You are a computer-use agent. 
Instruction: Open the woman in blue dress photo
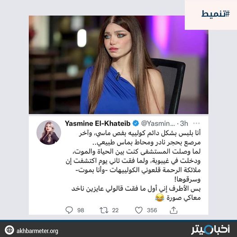[118, 65]
